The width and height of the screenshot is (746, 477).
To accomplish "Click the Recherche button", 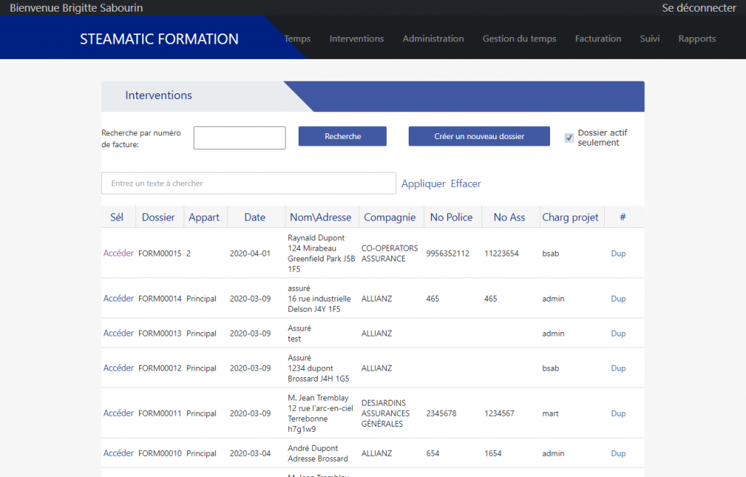I will 342,136.
